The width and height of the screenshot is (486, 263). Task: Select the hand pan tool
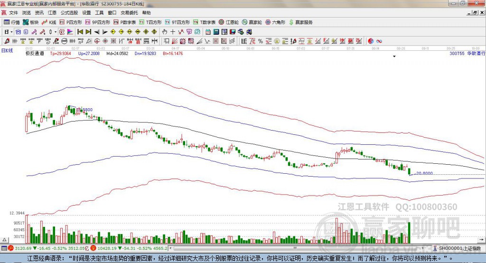(165, 32)
